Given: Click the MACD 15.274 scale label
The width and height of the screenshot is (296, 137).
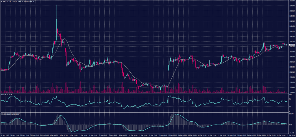Looking at the screenshot, I should click(x=291, y=114).
